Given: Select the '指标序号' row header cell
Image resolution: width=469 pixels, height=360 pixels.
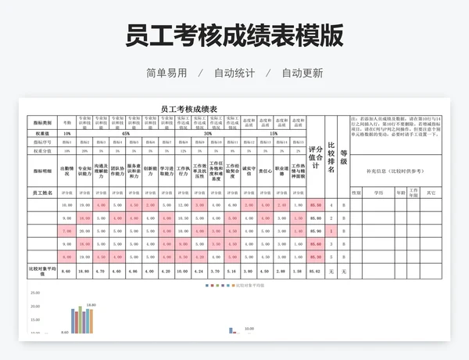Looking at the screenshot, I should click(42, 142).
